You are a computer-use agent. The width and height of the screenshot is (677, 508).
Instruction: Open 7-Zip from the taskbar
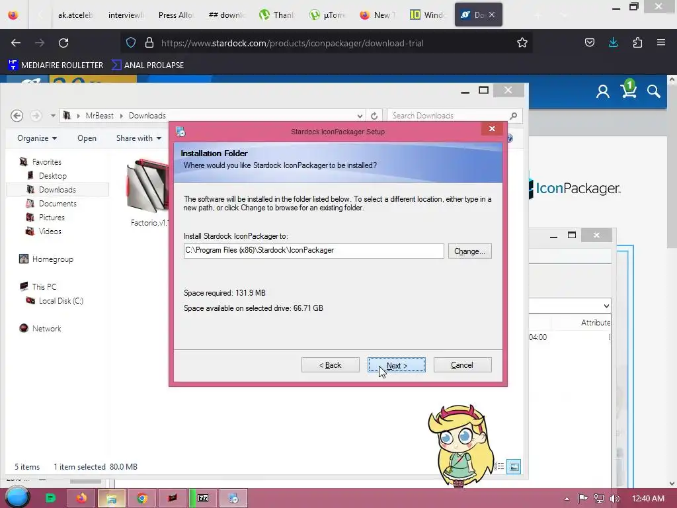tap(202, 498)
